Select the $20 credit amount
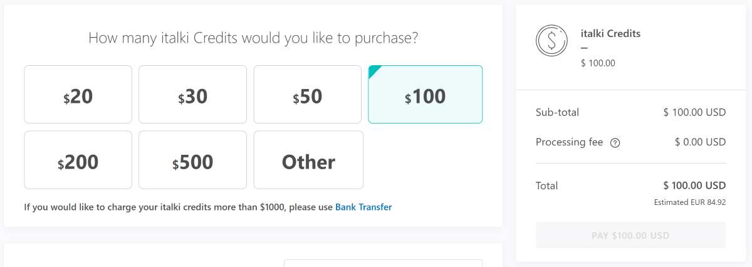Image resolution: width=752 pixels, height=267 pixels. [x=78, y=95]
